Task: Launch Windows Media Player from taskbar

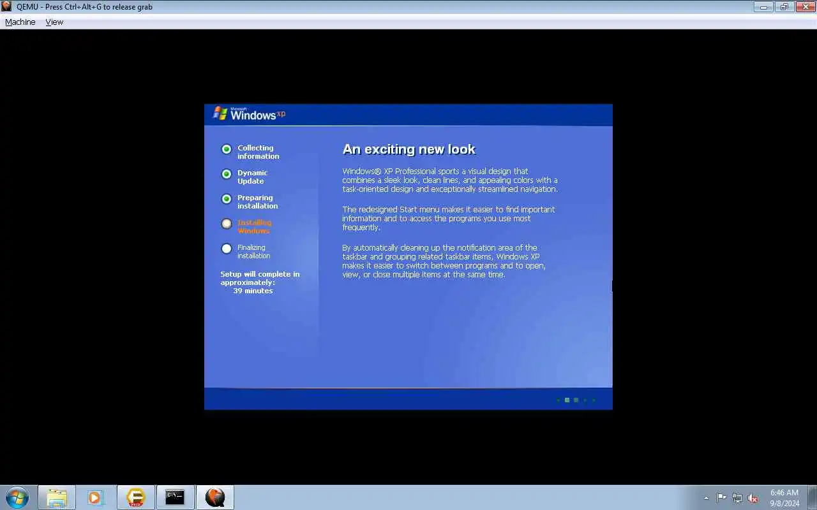Action: 96,497
